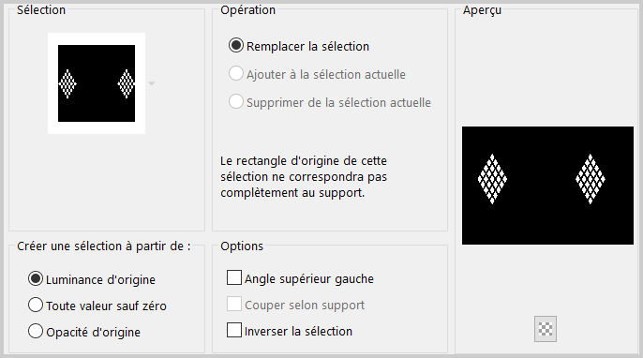Click the right diamond in the preview

pyautogui.click(x=591, y=179)
